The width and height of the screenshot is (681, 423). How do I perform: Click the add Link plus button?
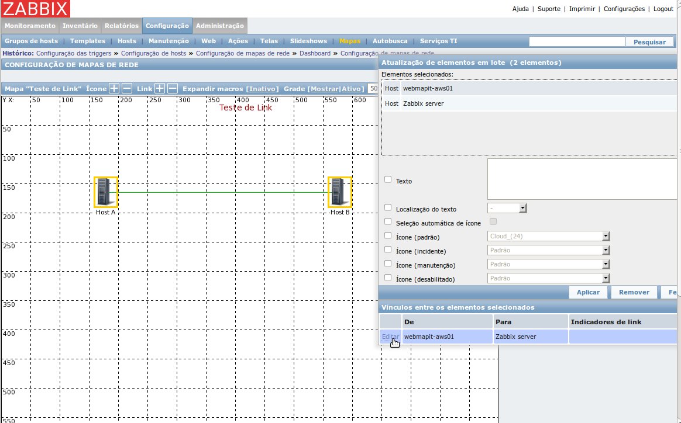(160, 88)
